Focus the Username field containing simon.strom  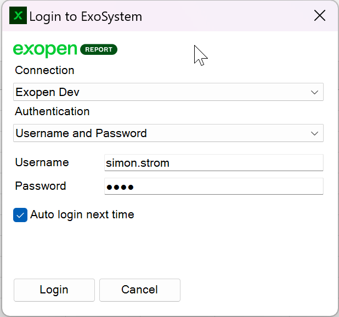tap(213, 163)
